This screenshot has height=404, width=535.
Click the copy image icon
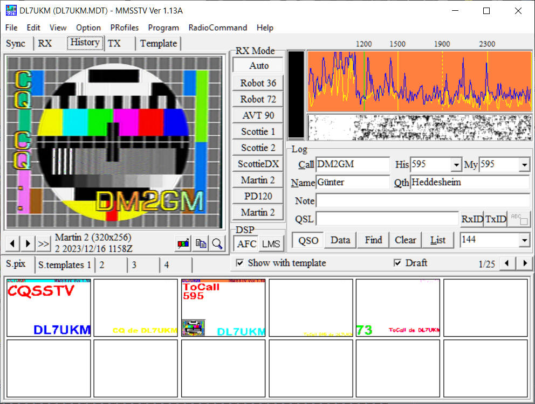coord(201,243)
